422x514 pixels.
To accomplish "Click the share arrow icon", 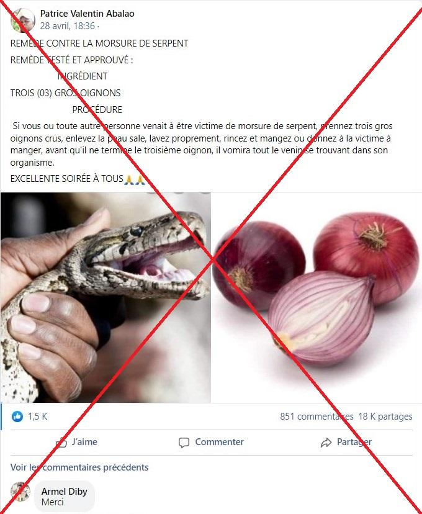I will click(x=326, y=443).
